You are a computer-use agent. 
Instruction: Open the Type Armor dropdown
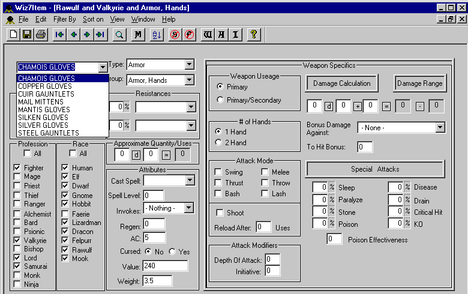pos(189,64)
